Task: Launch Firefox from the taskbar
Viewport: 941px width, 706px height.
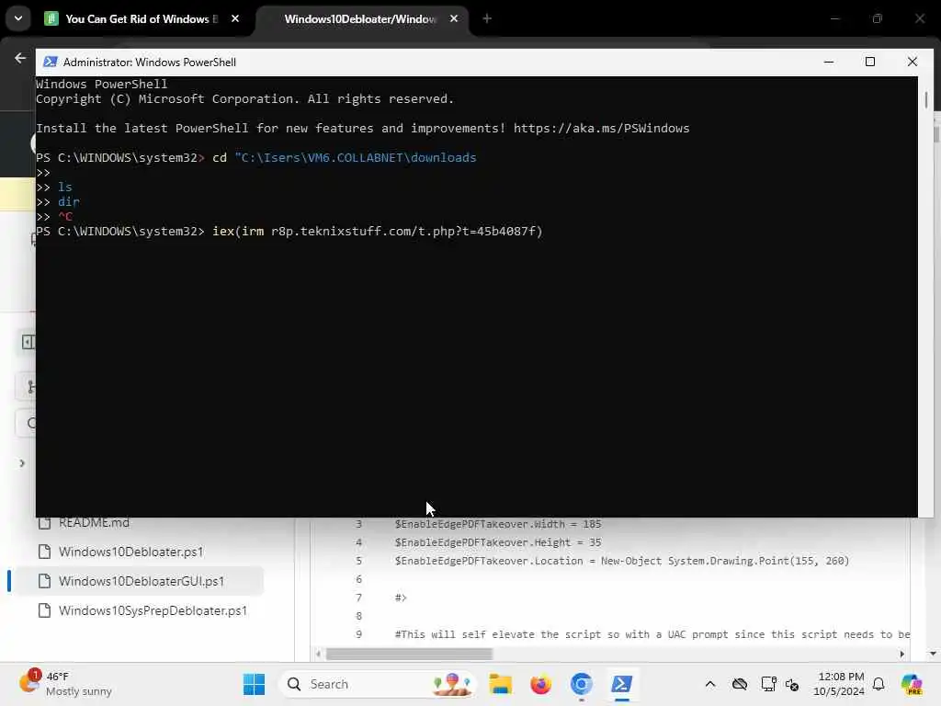Action: 540,684
